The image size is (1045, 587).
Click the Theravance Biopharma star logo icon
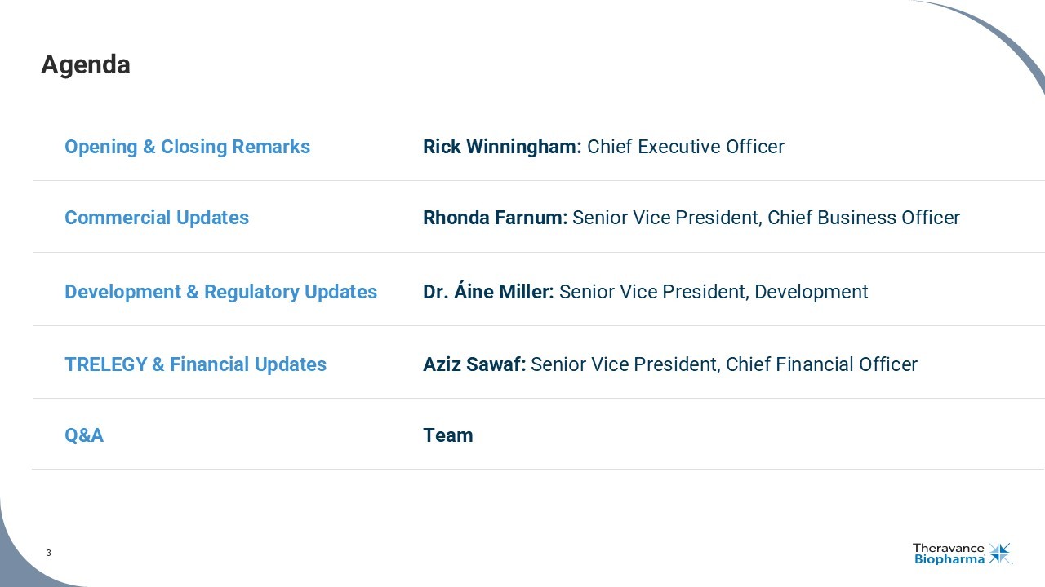tap(999, 554)
